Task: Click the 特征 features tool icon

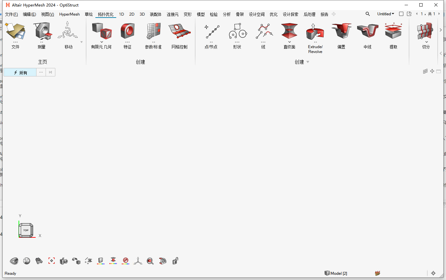Action: click(127, 31)
